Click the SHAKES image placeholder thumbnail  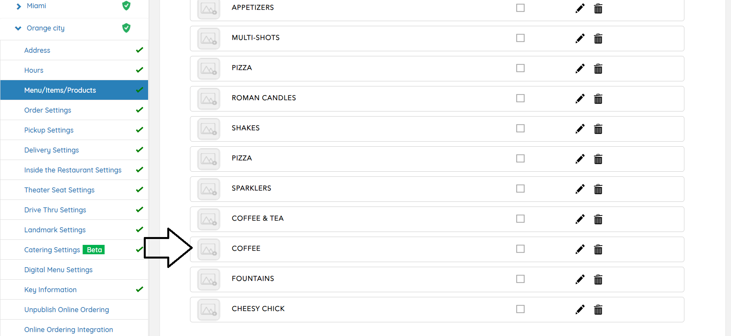pyautogui.click(x=208, y=129)
